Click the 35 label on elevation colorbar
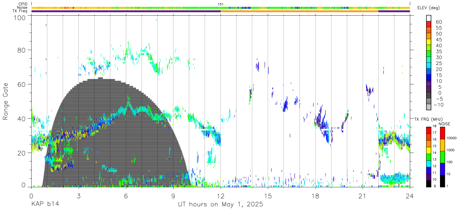This screenshot has height=212, width=461. click(438, 52)
